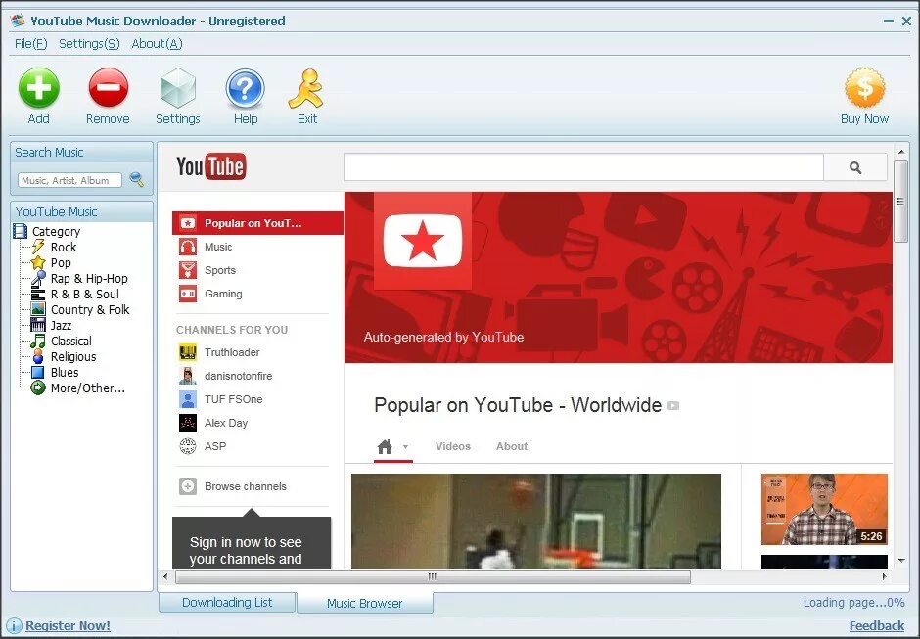Click the info icon beside Register Now
The image size is (920, 639).
(14, 626)
